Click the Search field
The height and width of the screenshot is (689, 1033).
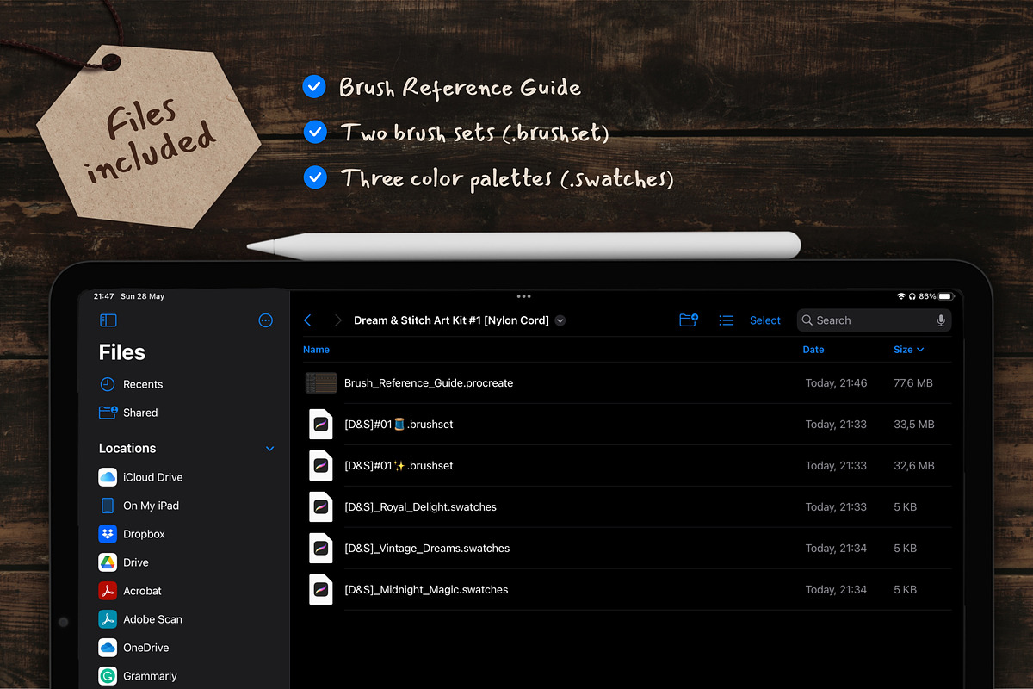coord(874,320)
